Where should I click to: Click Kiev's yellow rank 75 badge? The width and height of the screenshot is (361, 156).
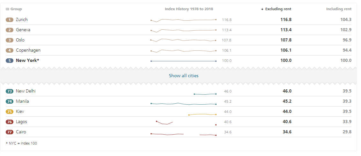click(10, 112)
